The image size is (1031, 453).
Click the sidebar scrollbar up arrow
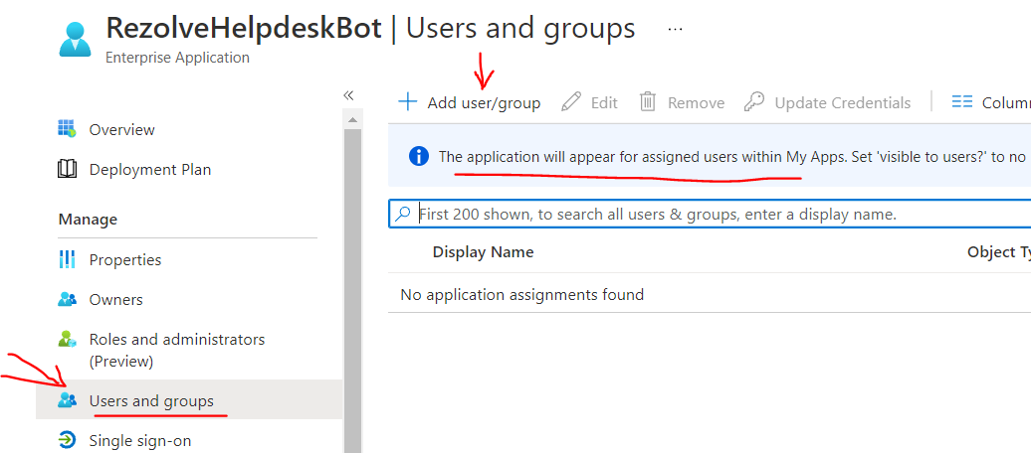click(353, 119)
